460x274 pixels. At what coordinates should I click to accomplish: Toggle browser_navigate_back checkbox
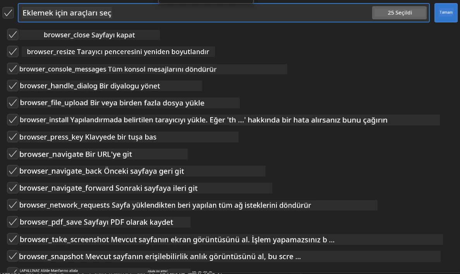pyautogui.click(x=13, y=171)
